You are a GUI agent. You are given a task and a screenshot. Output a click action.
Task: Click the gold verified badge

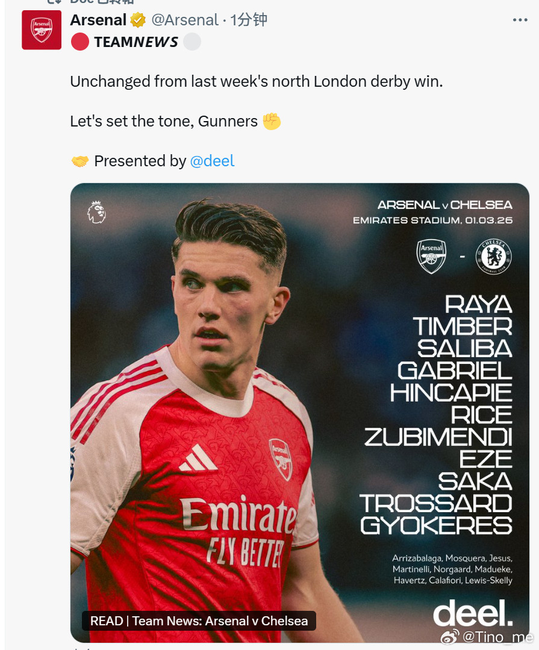138,20
